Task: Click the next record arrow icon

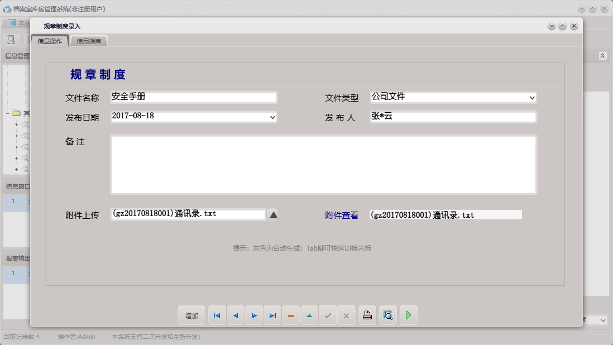Action: coord(254,315)
